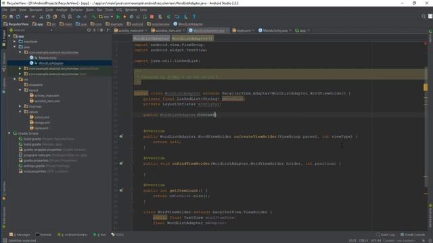Switch to MainActivity.java editor tab

[x=275, y=30]
